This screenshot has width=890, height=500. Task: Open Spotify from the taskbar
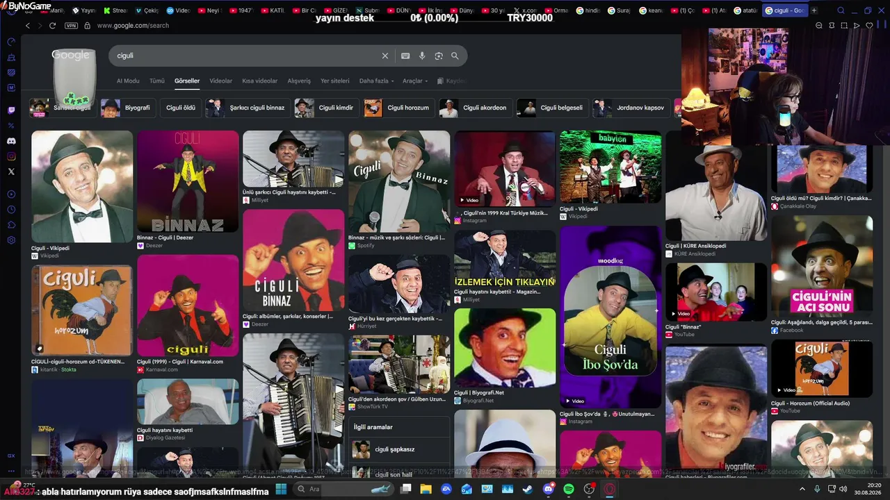click(569, 489)
